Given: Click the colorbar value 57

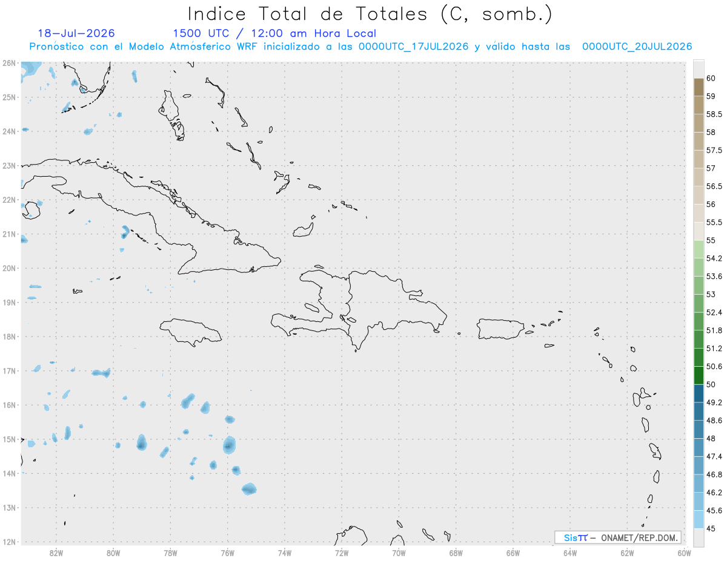Looking at the screenshot, I should (x=711, y=168).
